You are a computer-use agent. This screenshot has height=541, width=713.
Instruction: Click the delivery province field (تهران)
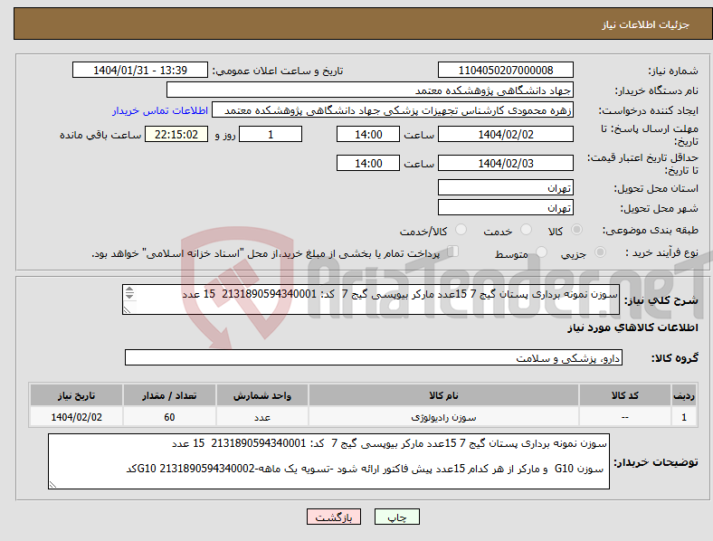pos(506,187)
